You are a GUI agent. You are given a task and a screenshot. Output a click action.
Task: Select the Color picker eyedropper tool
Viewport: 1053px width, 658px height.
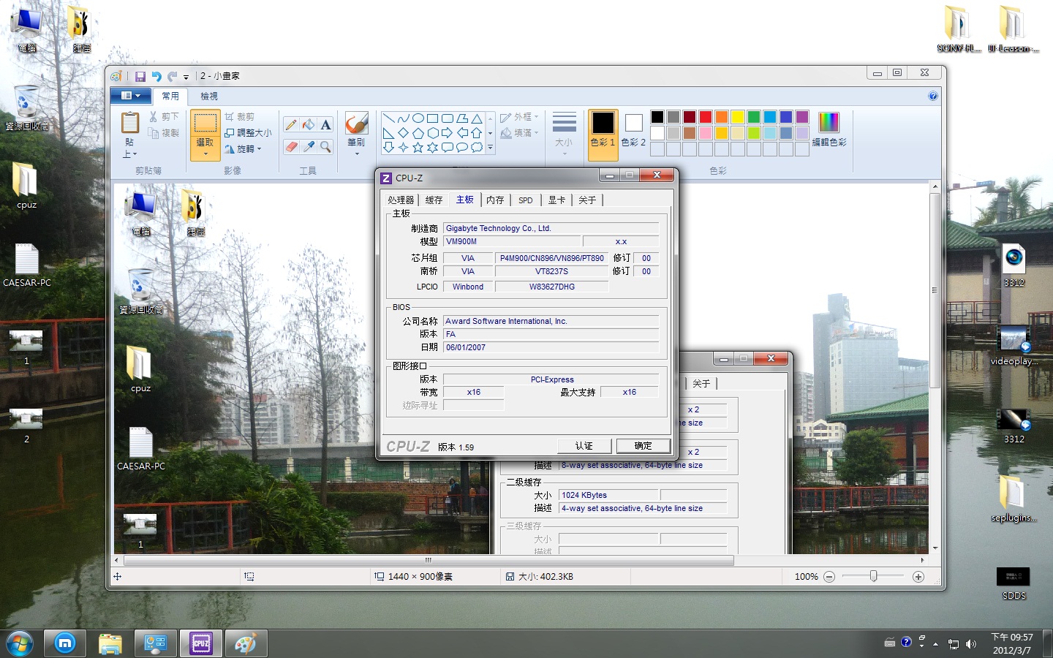click(x=309, y=146)
